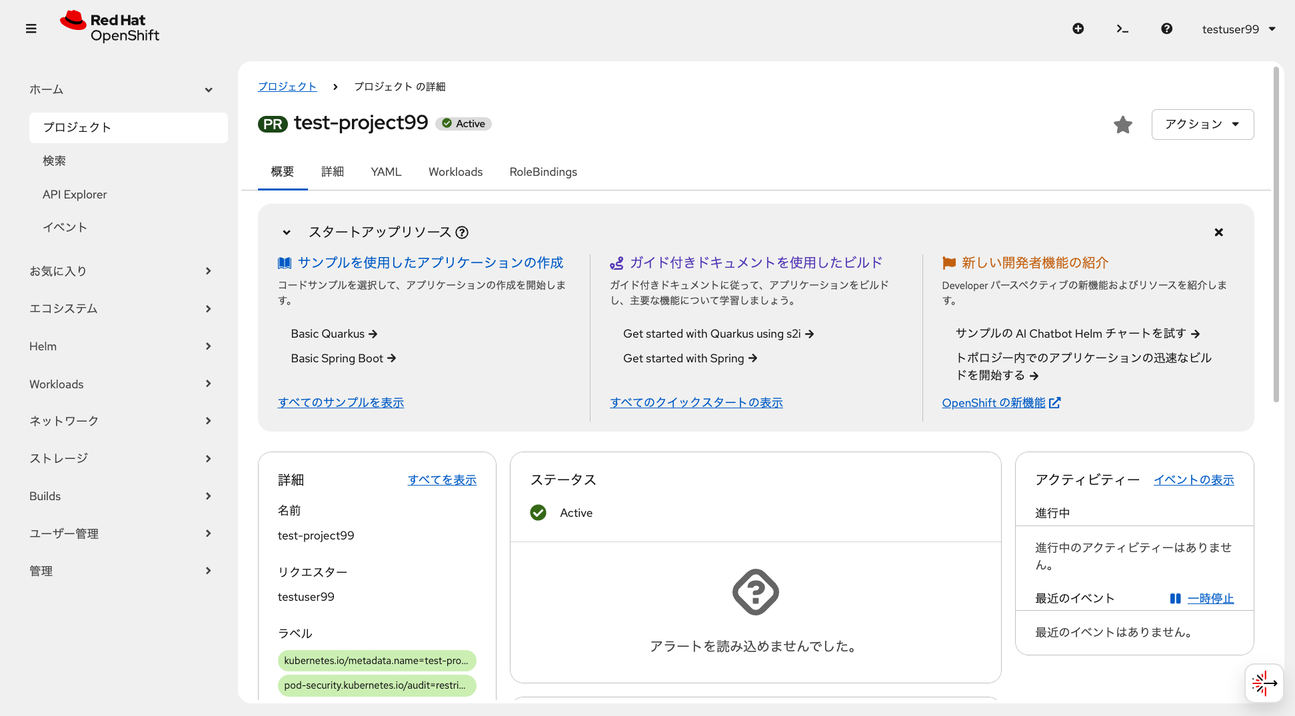The width and height of the screenshot is (1295, 716).
Task: Click the green Active status check icon
Action: (x=538, y=513)
